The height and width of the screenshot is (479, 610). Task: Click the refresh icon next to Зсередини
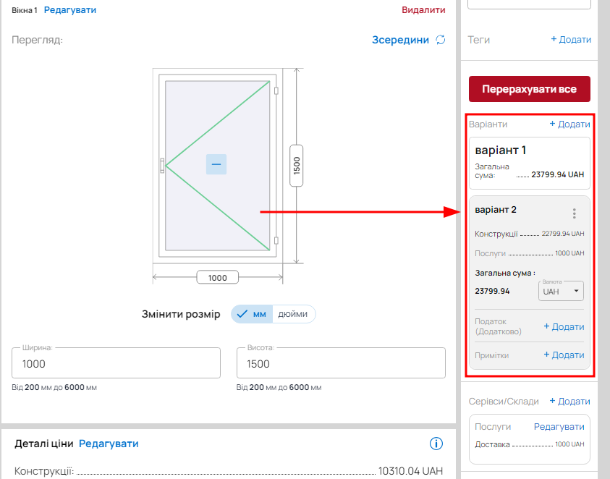click(441, 40)
